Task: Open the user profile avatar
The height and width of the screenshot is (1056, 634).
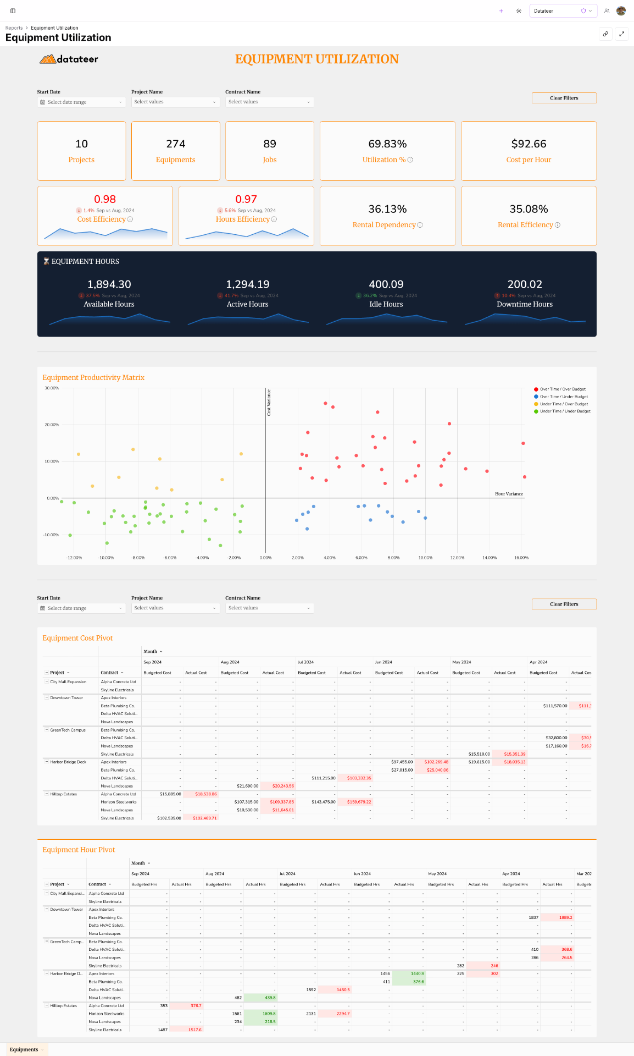Action: (x=621, y=11)
